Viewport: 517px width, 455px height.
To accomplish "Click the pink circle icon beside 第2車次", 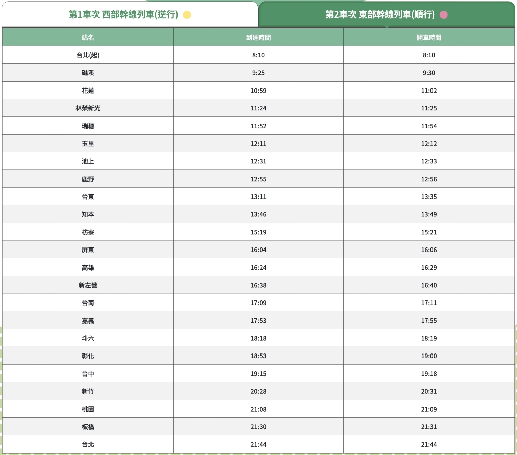I will (444, 15).
